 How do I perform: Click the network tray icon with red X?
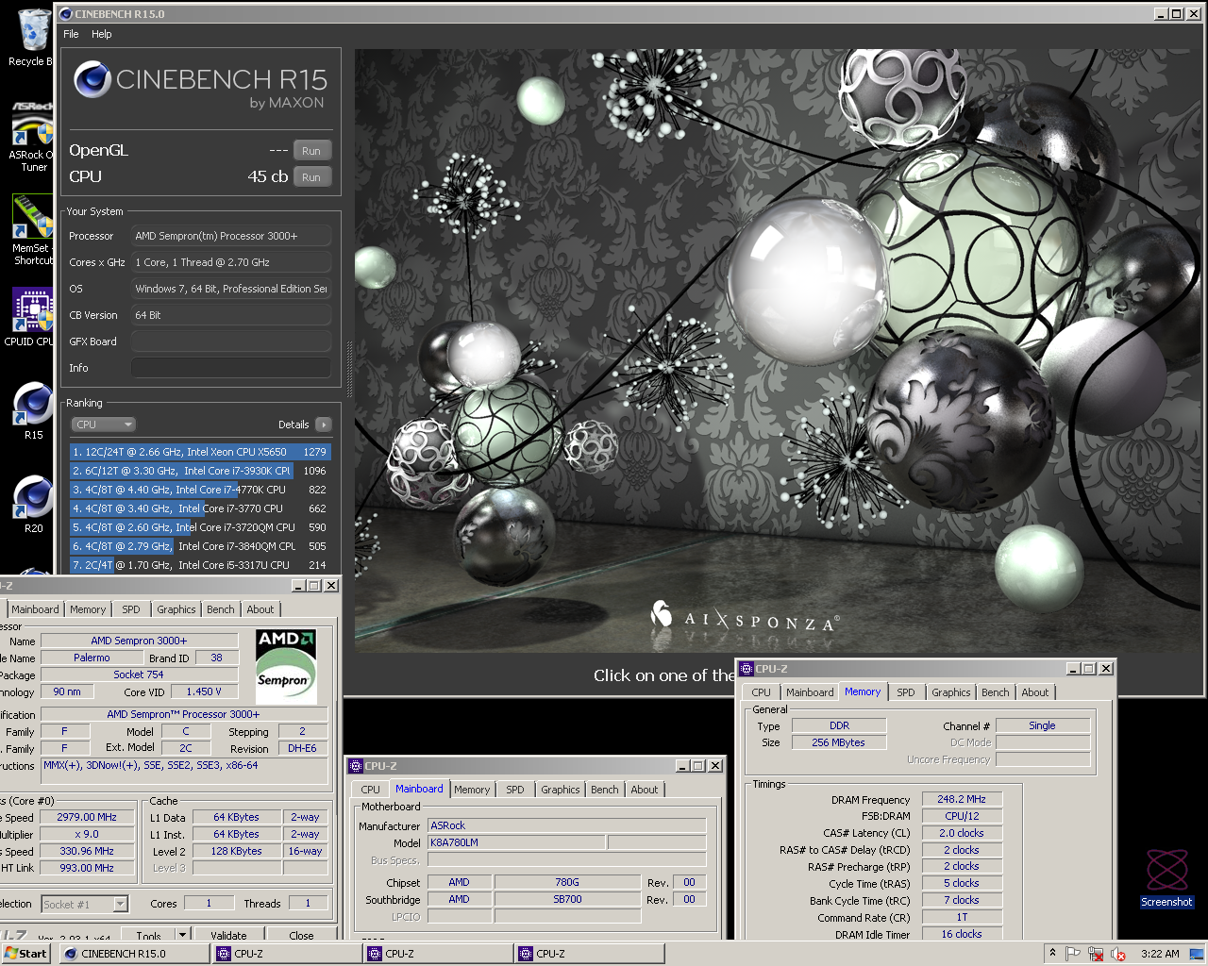(x=1096, y=954)
